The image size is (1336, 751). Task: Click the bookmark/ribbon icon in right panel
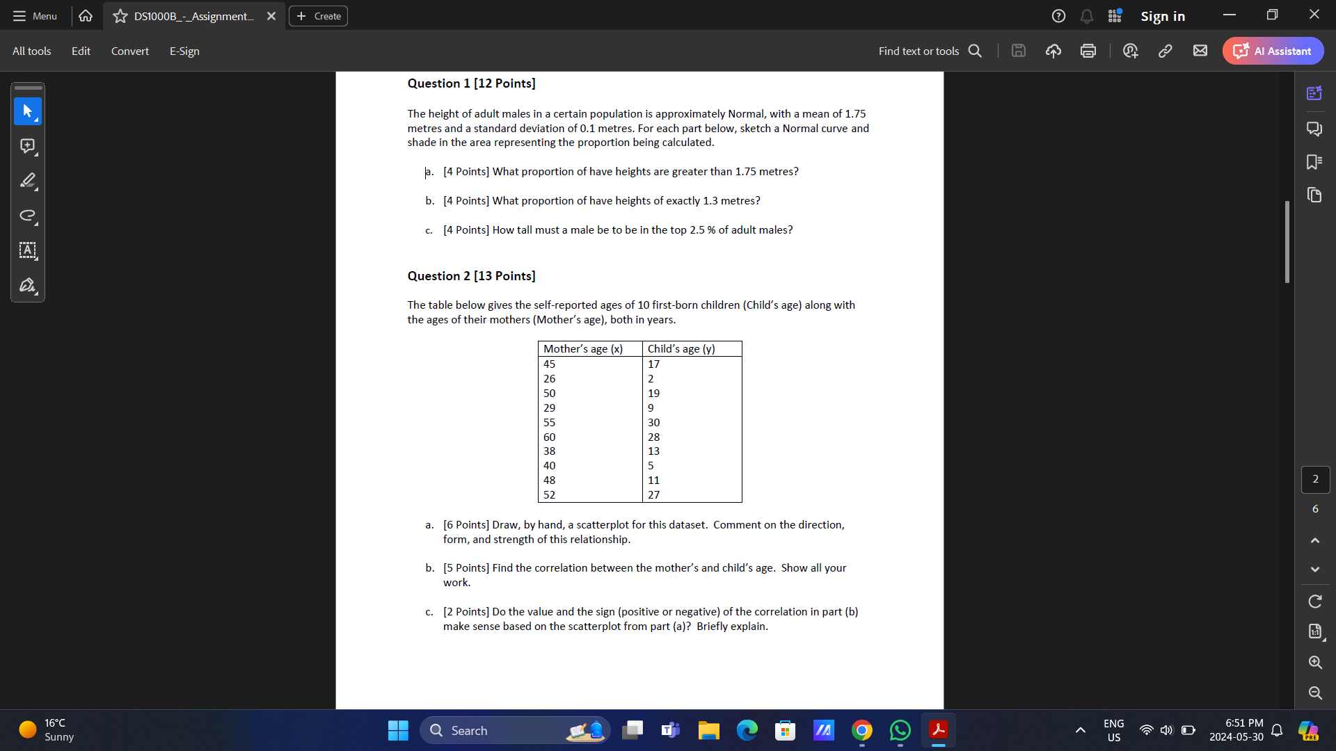[1314, 162]
